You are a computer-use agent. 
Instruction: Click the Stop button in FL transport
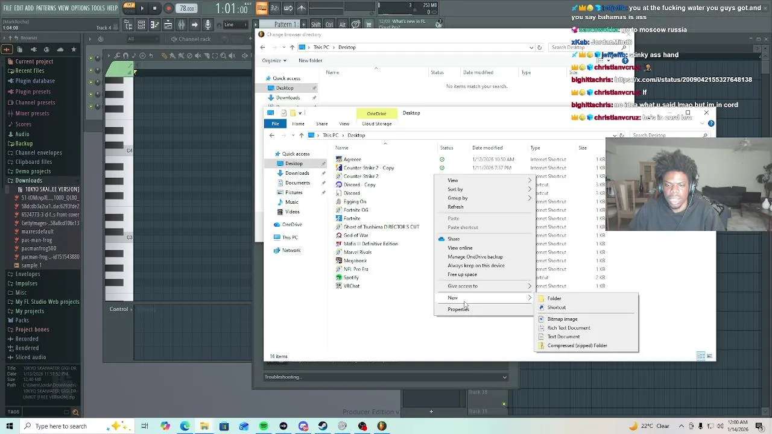tap(154, 8)
